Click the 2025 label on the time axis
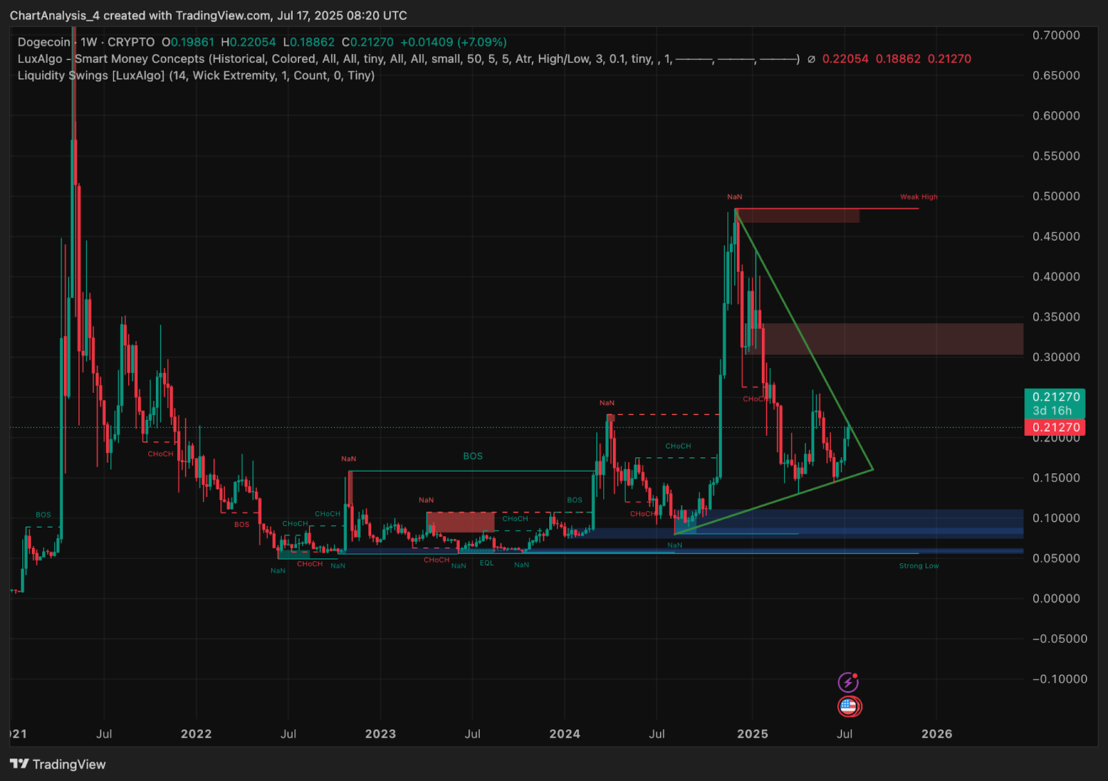The width and height of the screenshot is (1108, 781). tap(752, 734)
